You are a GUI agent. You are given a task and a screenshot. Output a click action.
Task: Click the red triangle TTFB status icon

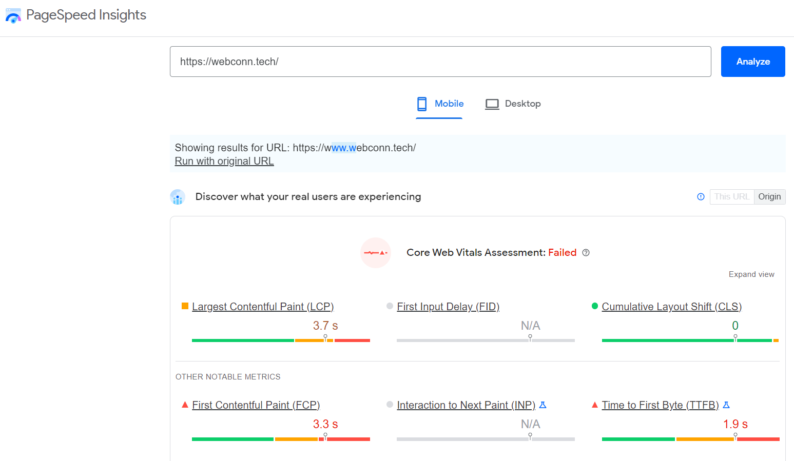(x=595, y=405)
